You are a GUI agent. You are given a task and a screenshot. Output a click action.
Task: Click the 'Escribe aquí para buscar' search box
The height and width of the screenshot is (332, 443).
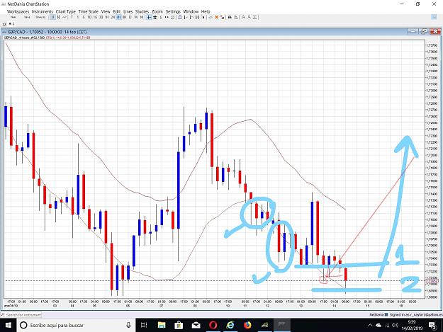76,325
